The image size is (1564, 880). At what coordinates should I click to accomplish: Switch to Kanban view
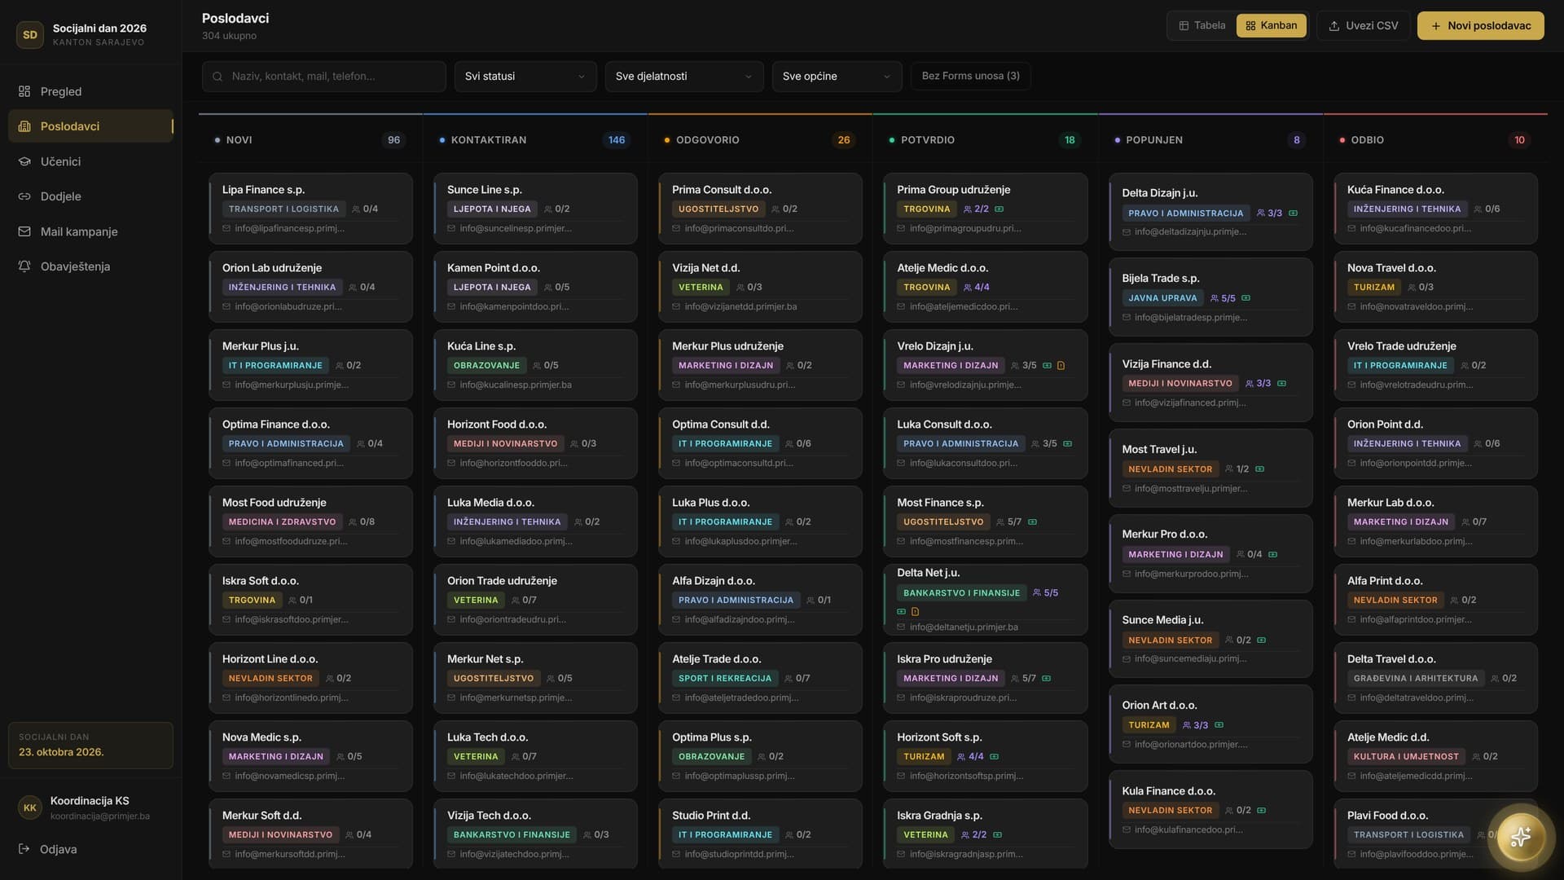[1271, 26]
